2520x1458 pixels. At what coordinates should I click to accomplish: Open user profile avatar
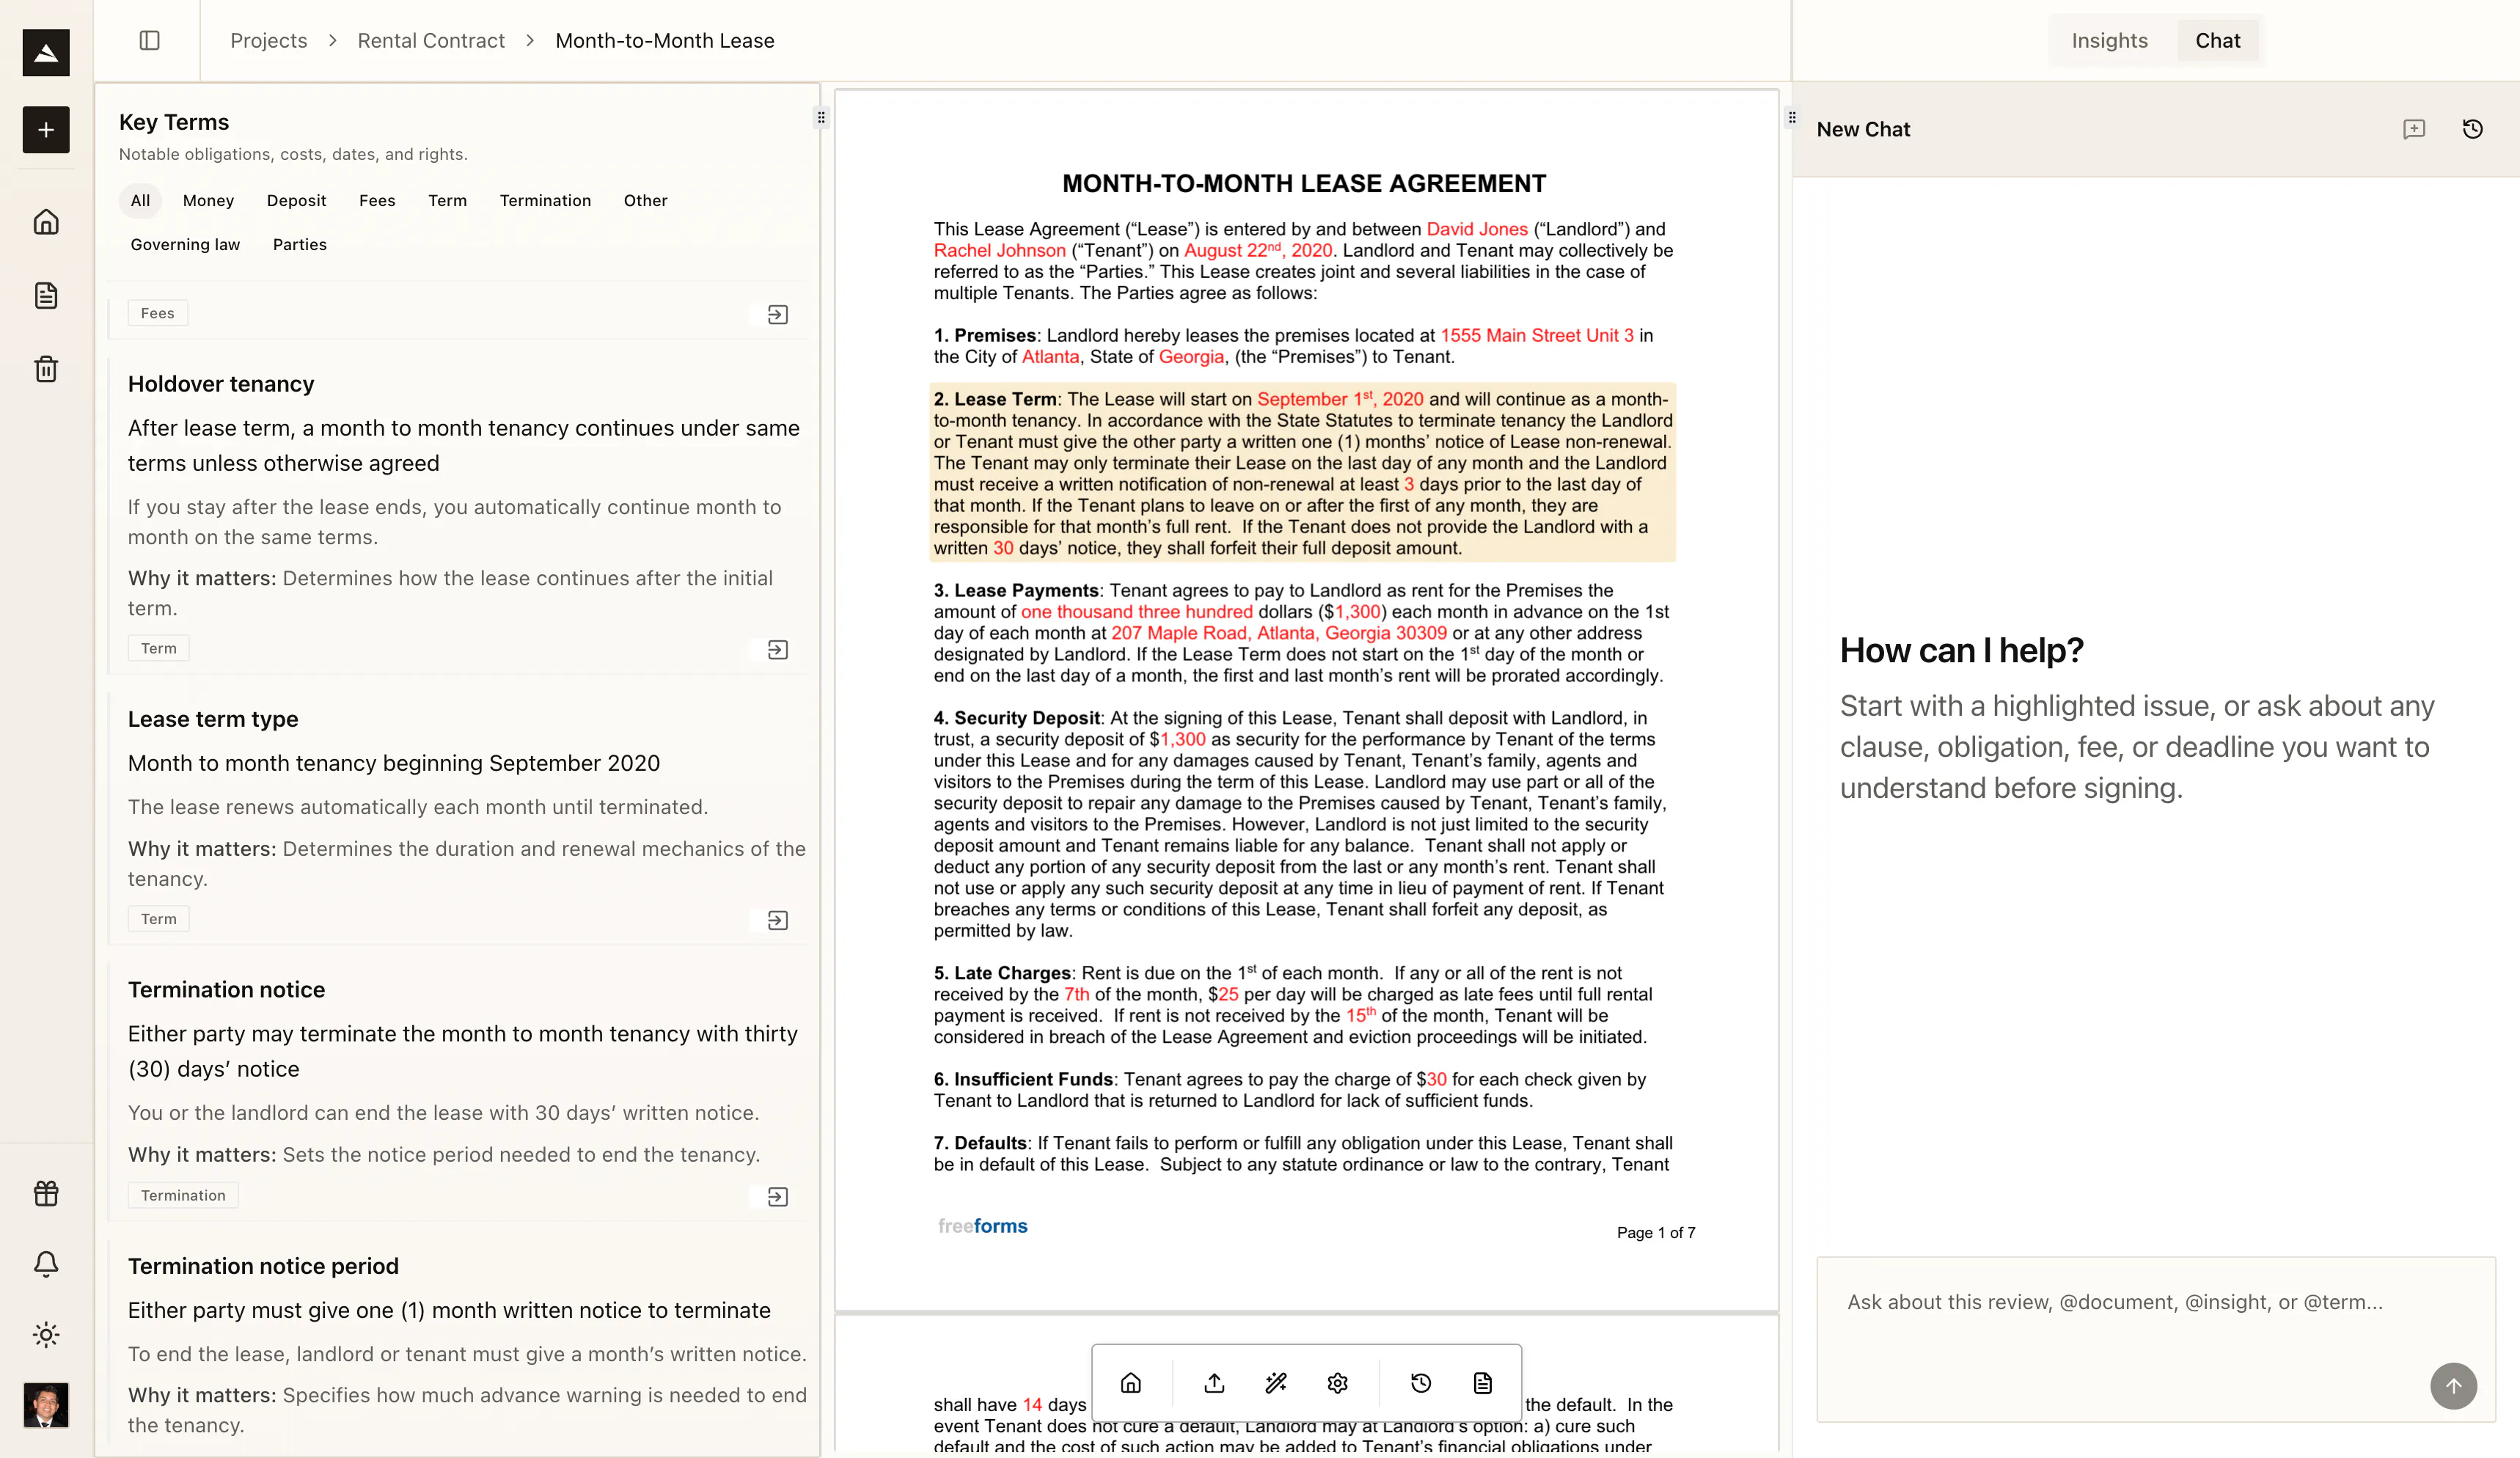(46, 1405)
